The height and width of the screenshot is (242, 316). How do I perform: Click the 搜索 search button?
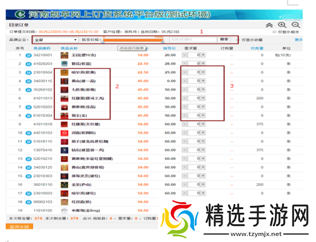(224, 39)
